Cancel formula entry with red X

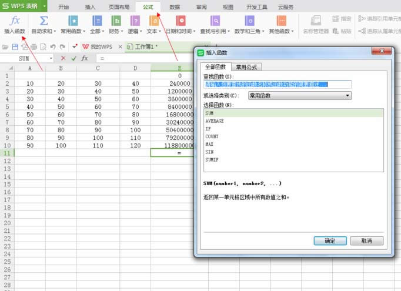tap(64, 58)
